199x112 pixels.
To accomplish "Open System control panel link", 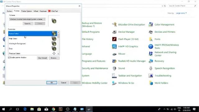I will [86, 76].
